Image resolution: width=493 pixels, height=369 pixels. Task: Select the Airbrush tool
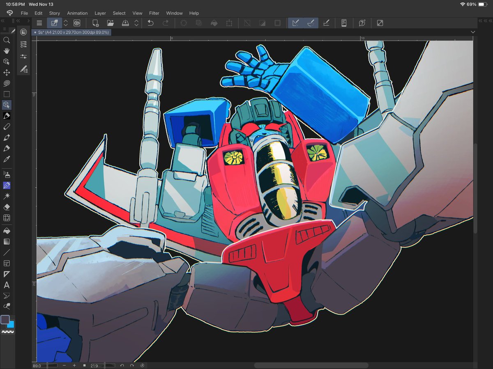[x=7, y=175]
